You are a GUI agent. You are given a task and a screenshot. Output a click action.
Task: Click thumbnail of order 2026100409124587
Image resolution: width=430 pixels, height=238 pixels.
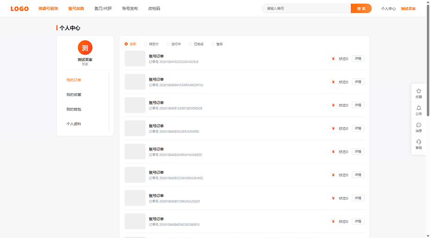[x=135, y=105]
